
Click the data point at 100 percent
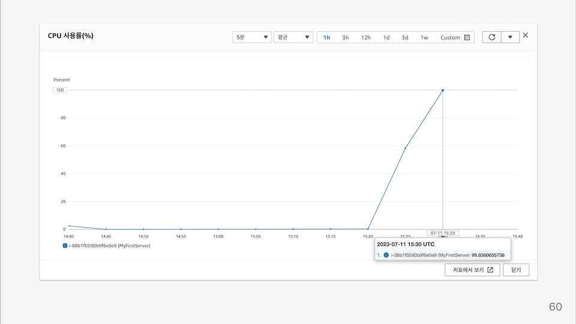(443, 90)
